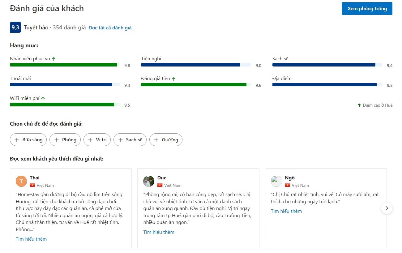Expand Duc's review via Tìm hiểu thêm
The image size is (402, 253).
159,232
